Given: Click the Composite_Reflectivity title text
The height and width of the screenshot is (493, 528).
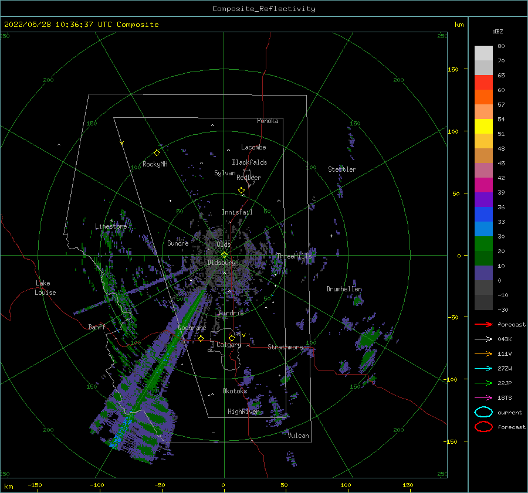Looking at the screenshot, I should [264, 9].
